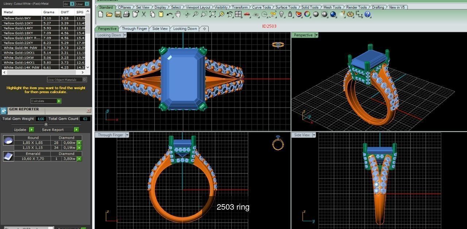467x229 pixels.
Task: Copy with the double-page icon
Action: tap(153, 14)
